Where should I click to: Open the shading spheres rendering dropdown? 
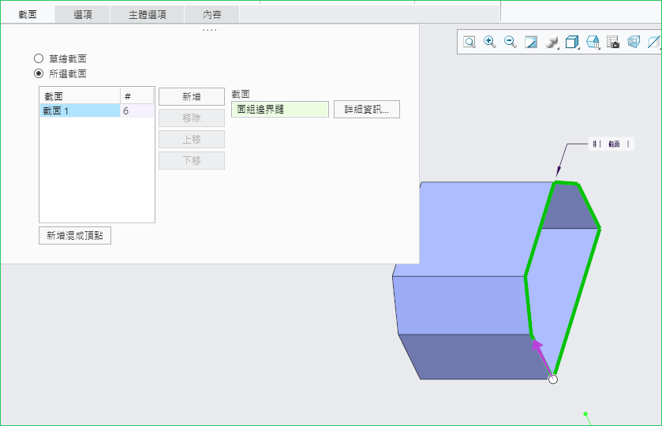552,43
